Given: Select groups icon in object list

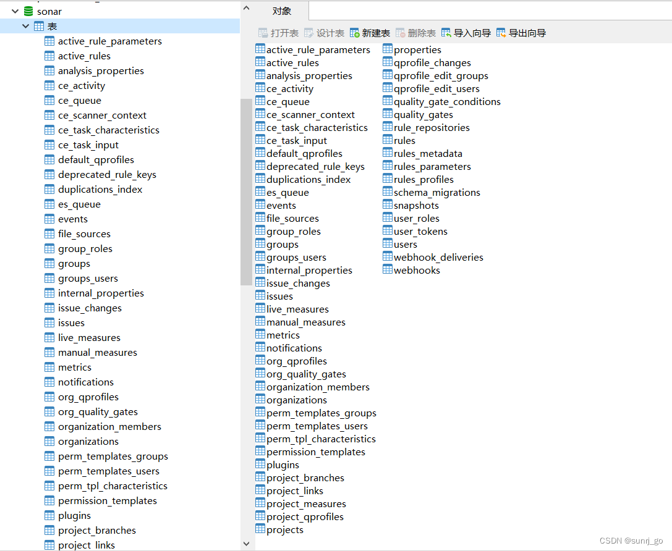Looking at the screenshot, I should (260, 243).
